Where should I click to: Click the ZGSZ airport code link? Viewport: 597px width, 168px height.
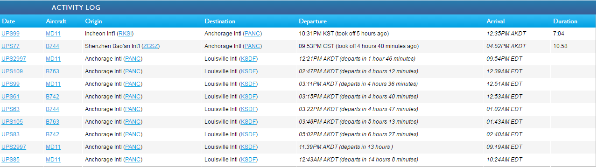coord(151,46)
